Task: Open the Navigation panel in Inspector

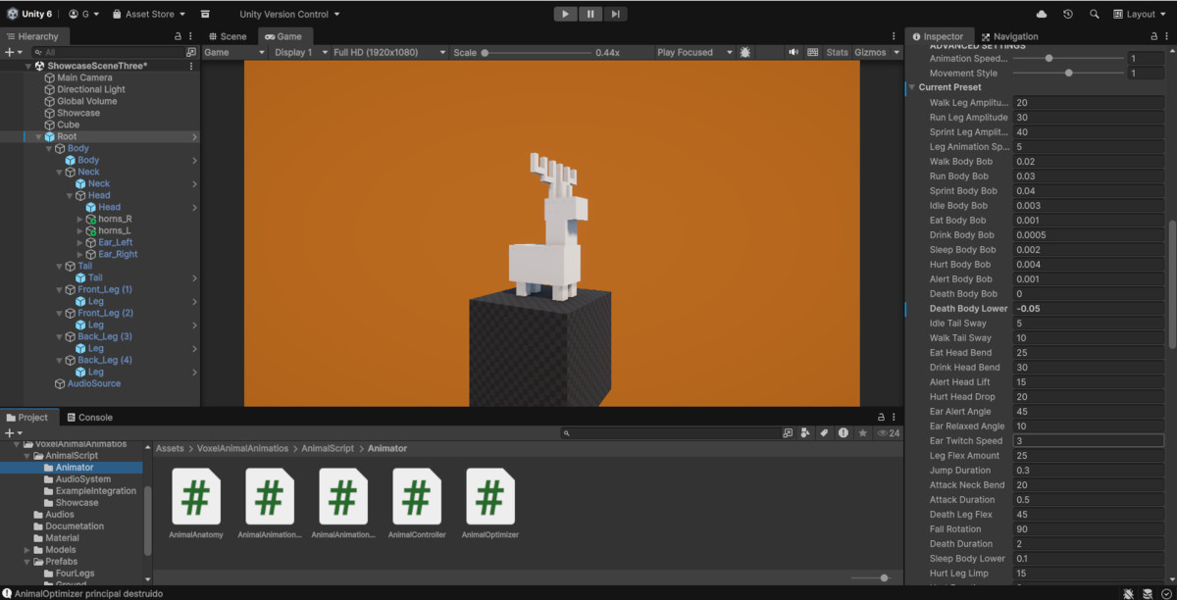Action: [1010, 35]
